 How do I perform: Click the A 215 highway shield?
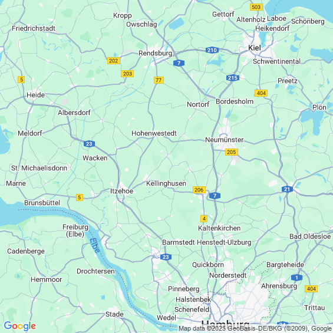233,78
